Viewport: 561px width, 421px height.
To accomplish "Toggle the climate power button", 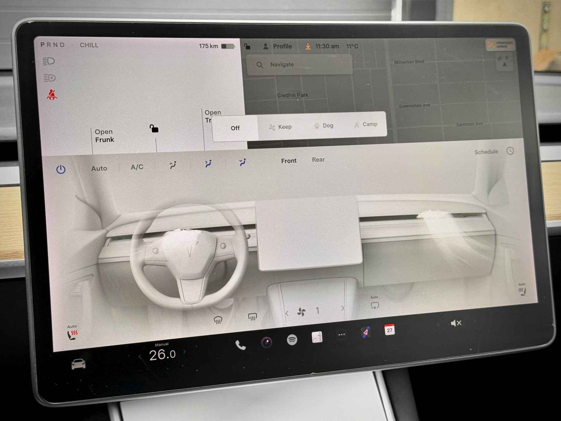I will (x=61, y=169).
